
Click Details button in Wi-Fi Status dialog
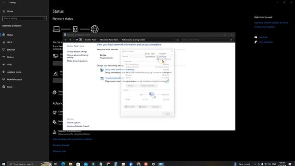131,86
